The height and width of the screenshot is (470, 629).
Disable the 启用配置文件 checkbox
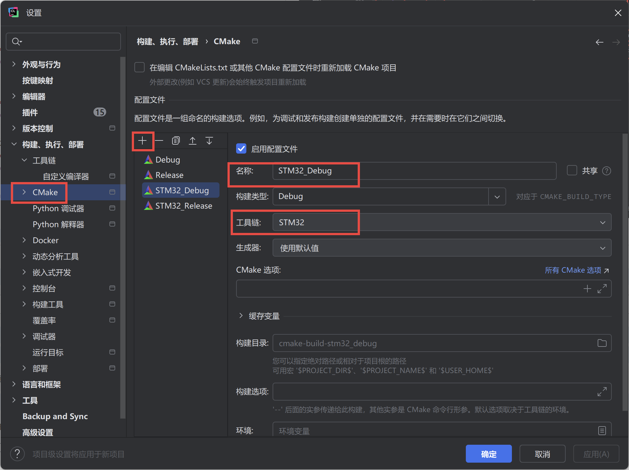click(241, 148)
